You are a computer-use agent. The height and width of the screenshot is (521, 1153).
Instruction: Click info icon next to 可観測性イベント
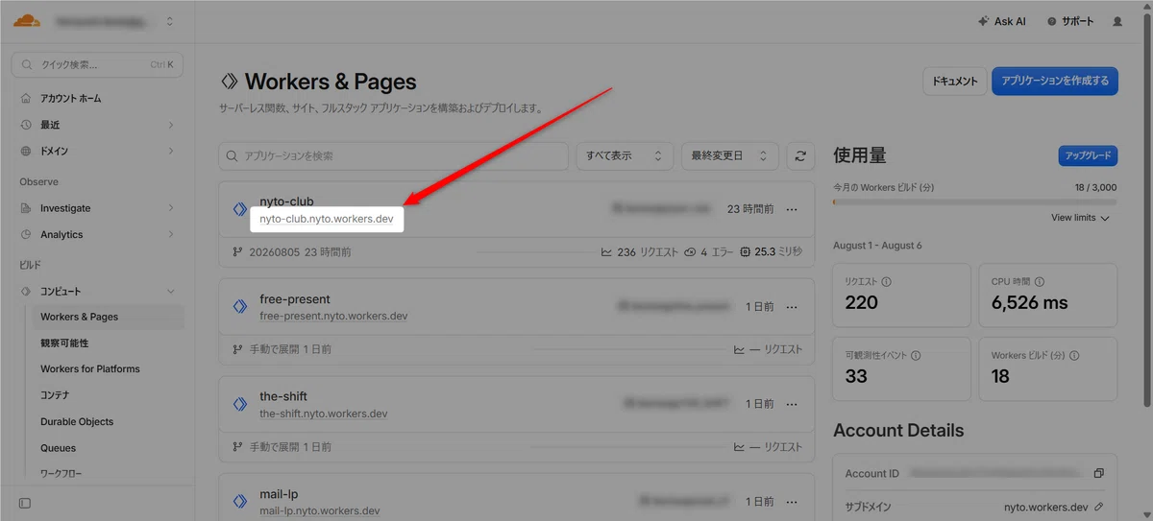point(915,355)
